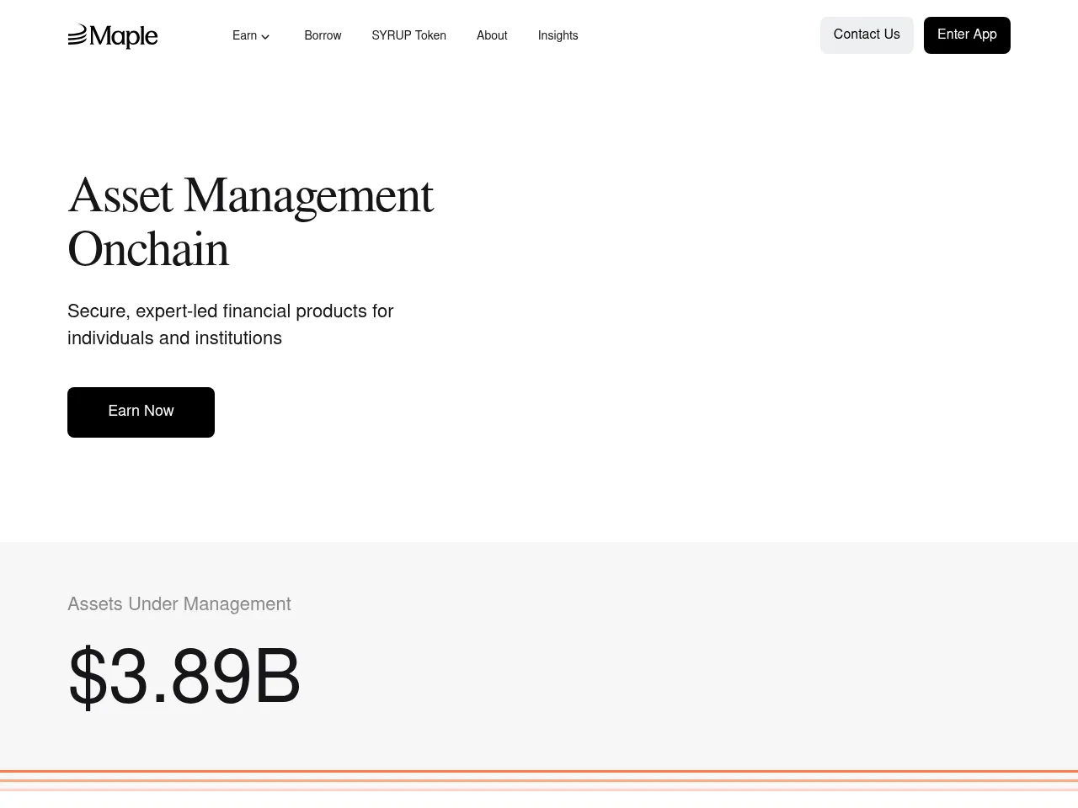Hit the Earn Now button
The width and height of the screenshot is (1078, 808).
coord(141,412)
